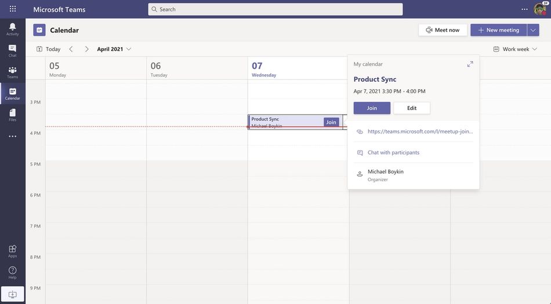Go to the Teams section
551x304 pixels.
click(12, 72)
